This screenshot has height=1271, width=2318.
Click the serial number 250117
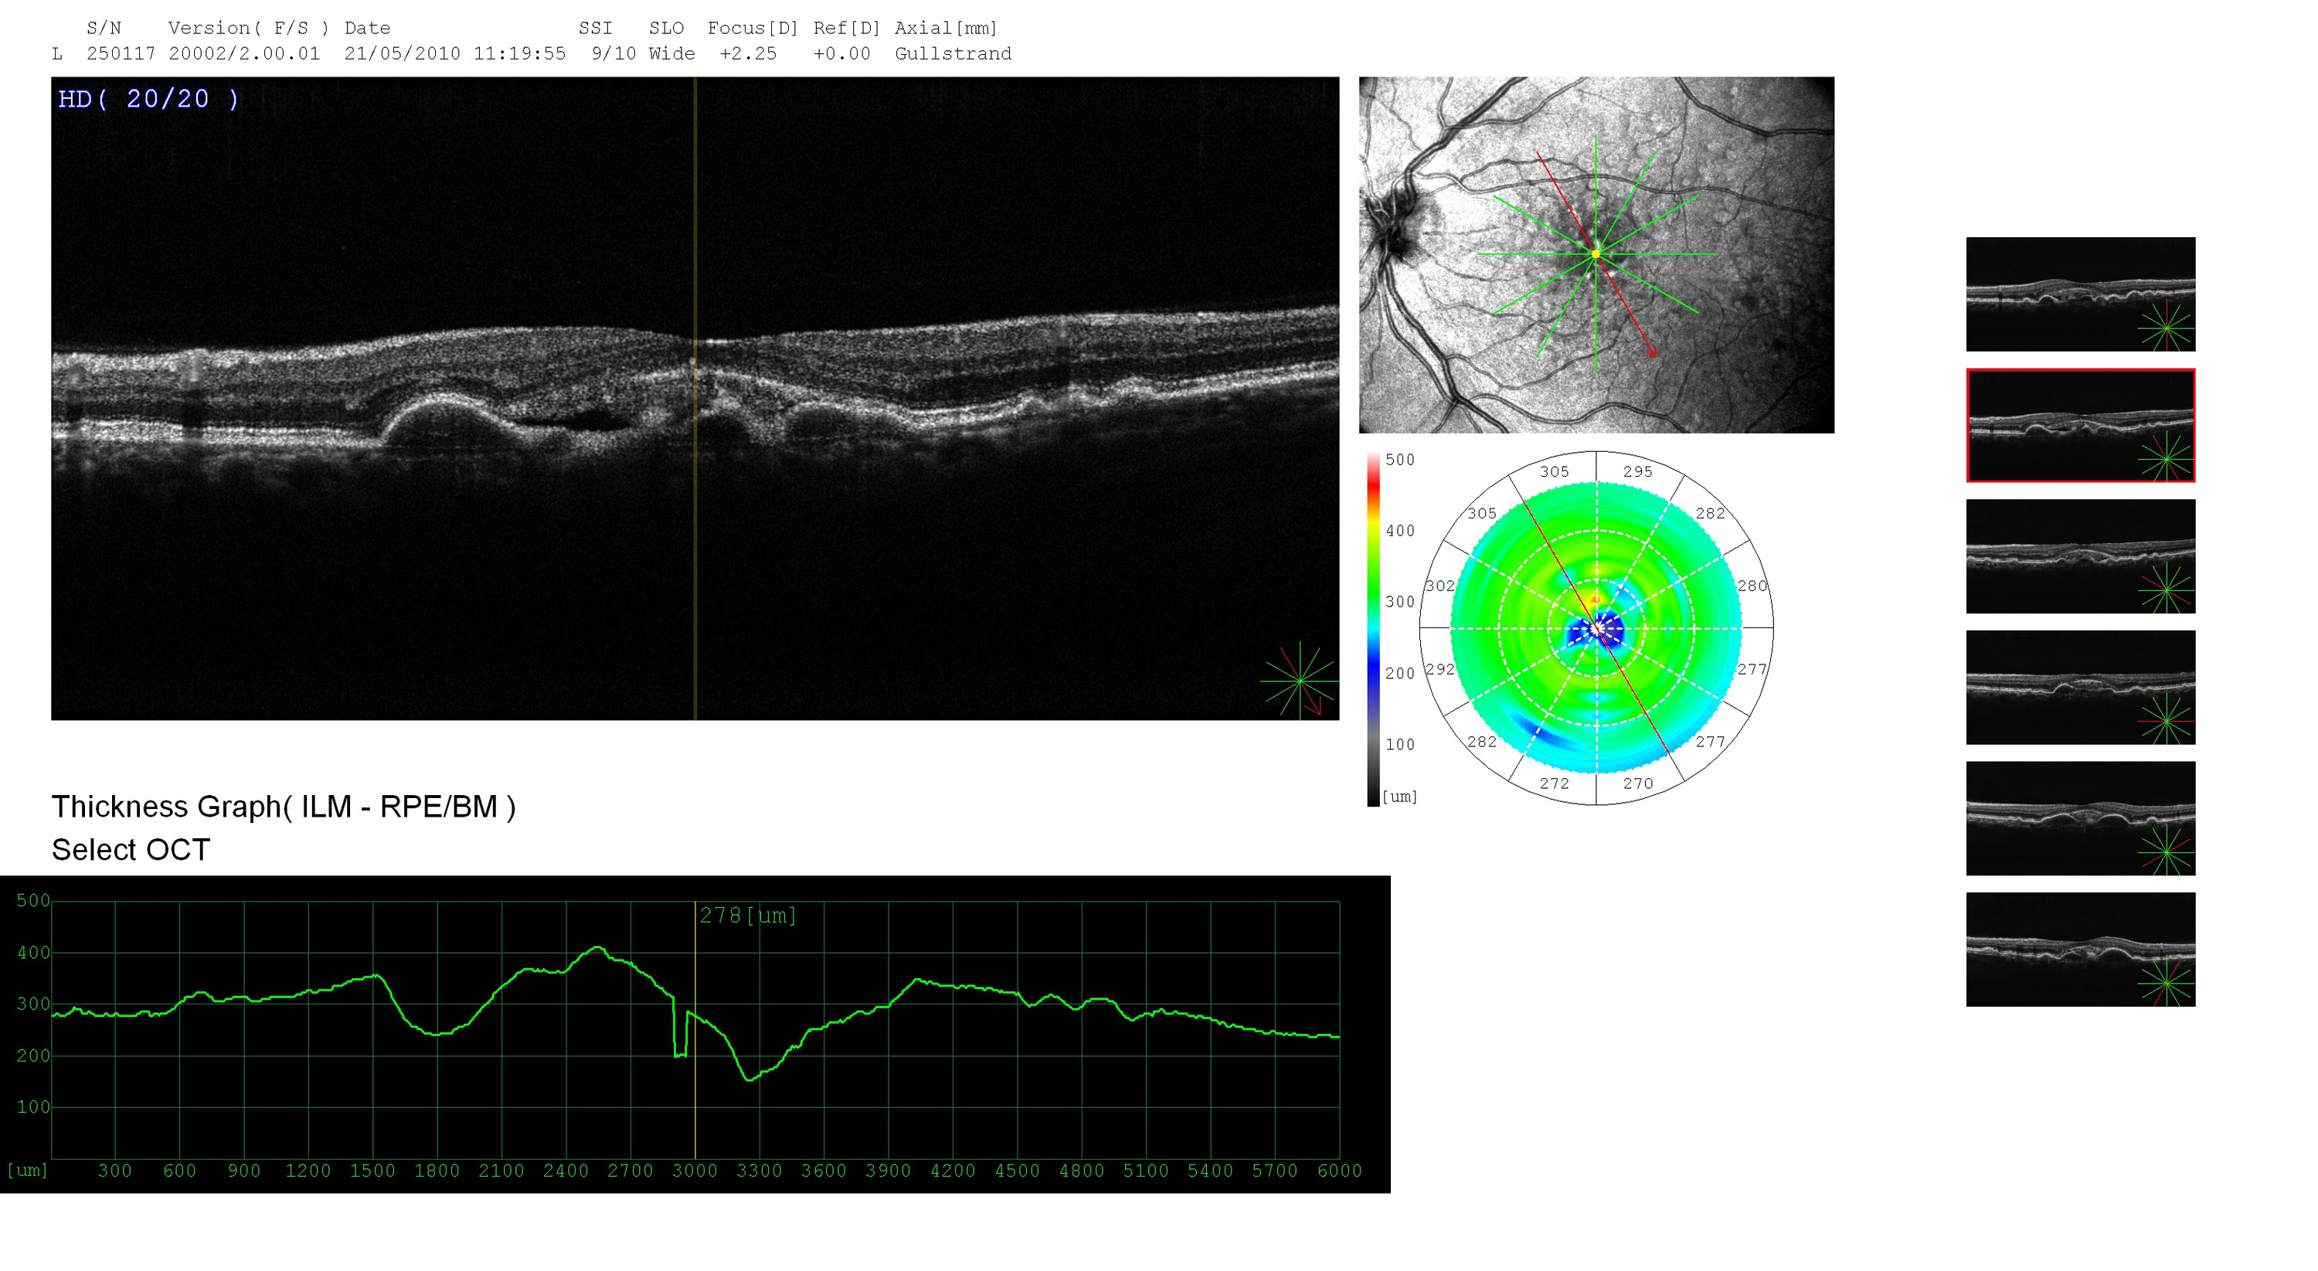click(121, 53)
